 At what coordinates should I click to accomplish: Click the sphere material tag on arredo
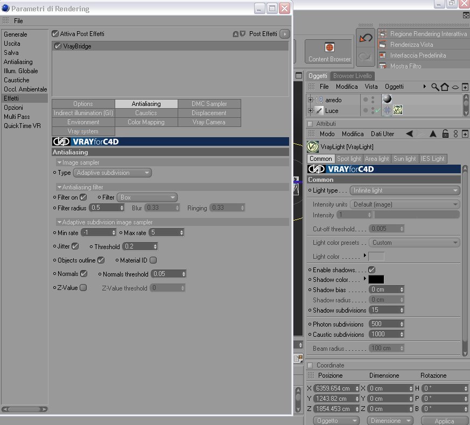tap(387, 99)
